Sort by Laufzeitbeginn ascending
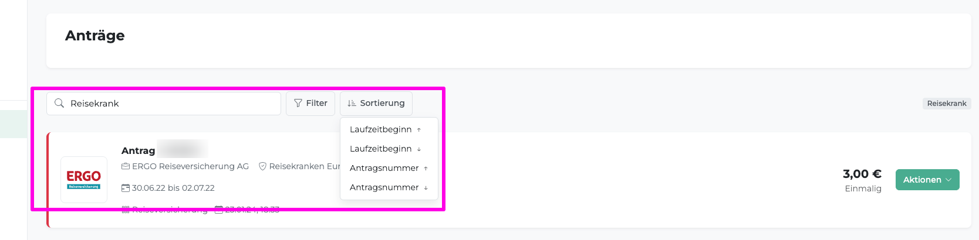This screenshot has width=979, height=240. pyautogui.click(x=385, y=129)
